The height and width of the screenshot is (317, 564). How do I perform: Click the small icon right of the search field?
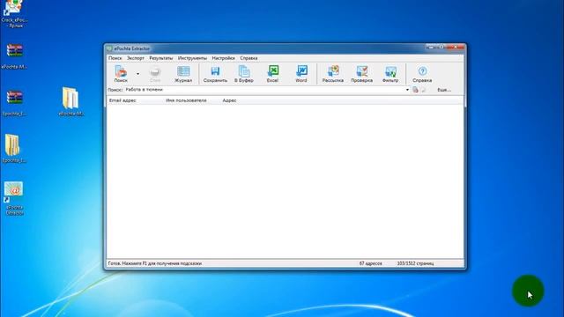pos(415,90)
